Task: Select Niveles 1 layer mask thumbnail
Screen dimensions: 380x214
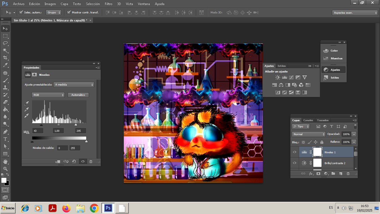Action: [317, 152]
